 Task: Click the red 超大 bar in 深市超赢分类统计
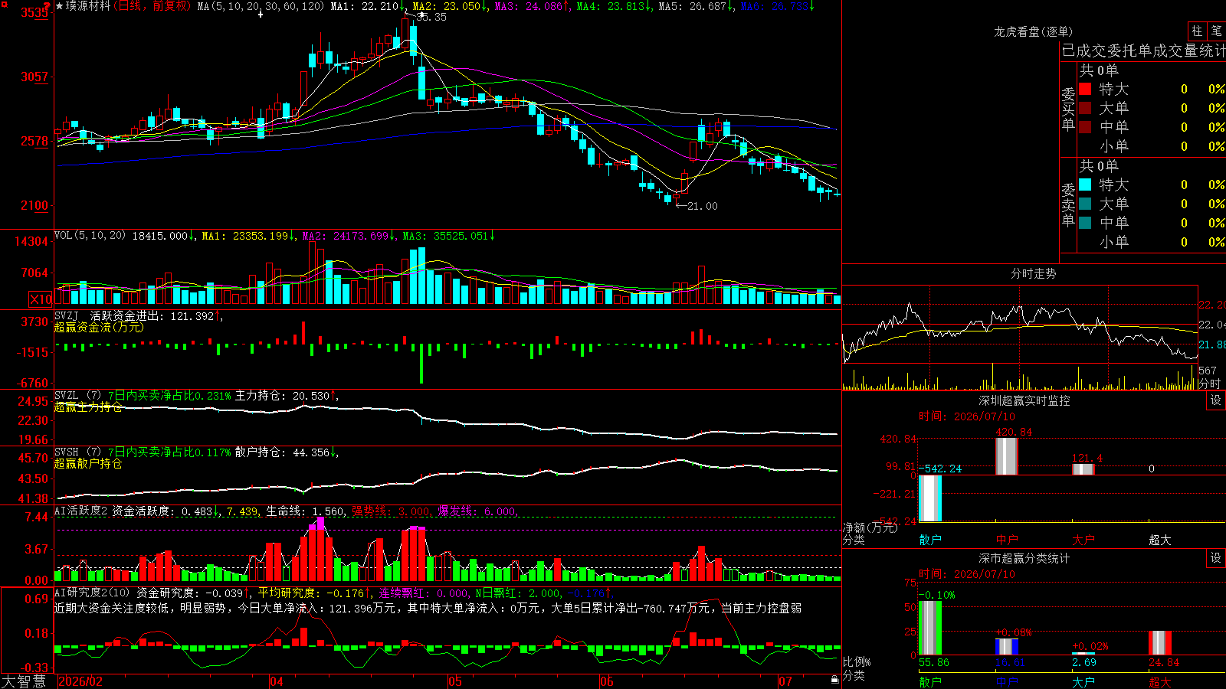1160,643
